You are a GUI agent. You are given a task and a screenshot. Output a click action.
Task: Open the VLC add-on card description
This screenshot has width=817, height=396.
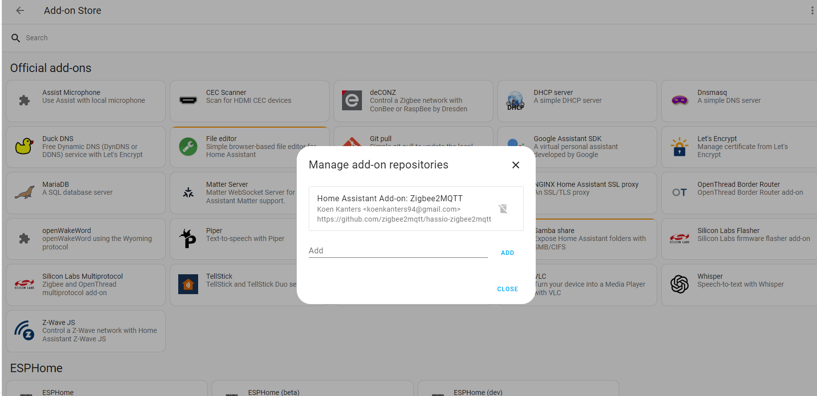[590, 289]
